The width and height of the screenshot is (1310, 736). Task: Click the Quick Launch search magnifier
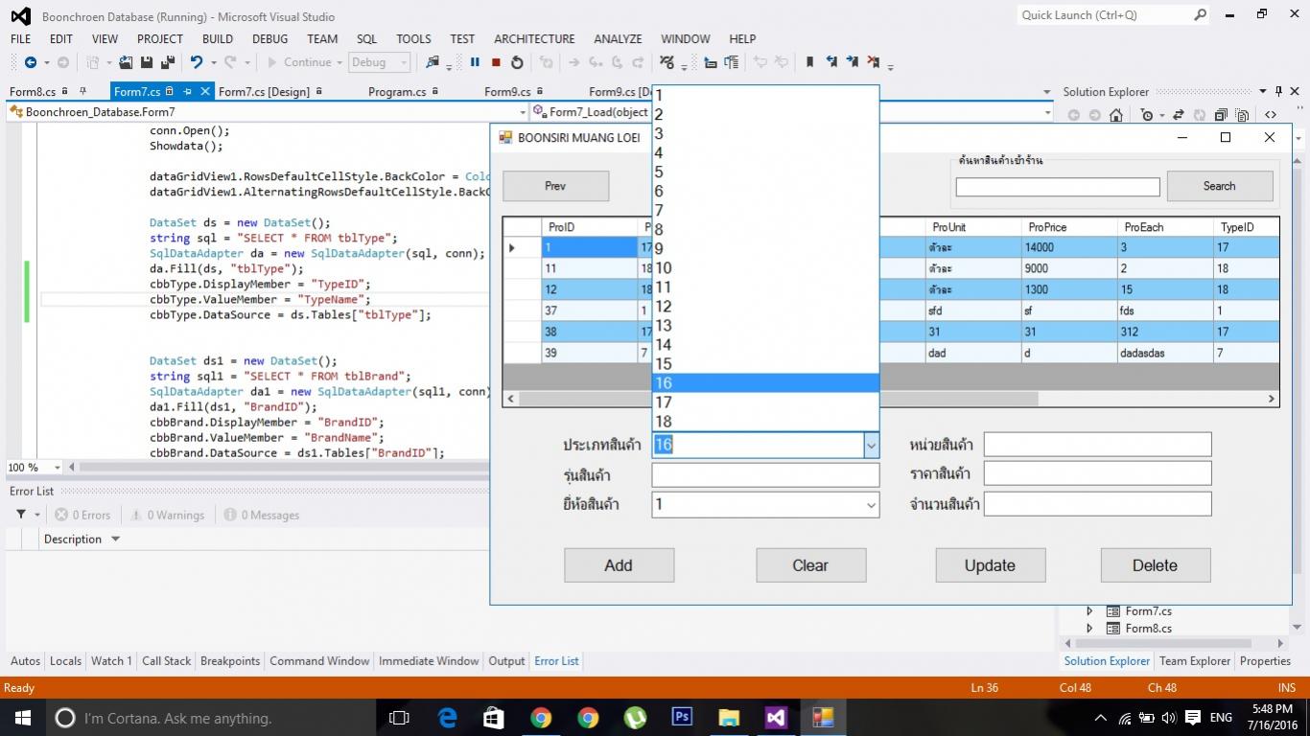(x=1200, y=14)
